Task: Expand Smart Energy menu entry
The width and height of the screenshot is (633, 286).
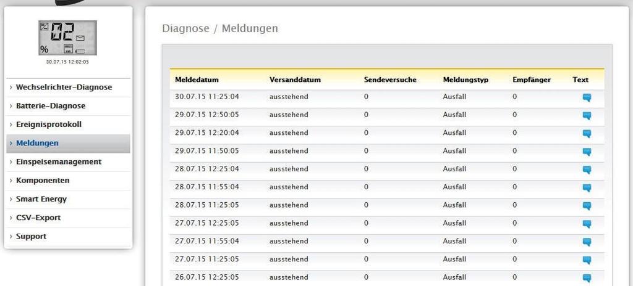Action: pyautogui.click(x=41, y=199)
